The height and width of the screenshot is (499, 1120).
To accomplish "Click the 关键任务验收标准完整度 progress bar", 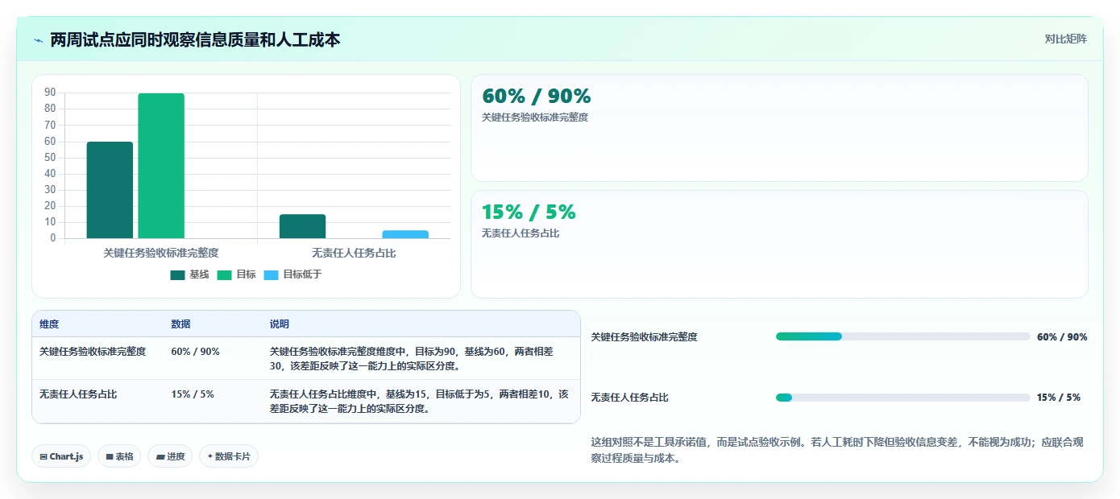I will [902, 336].
